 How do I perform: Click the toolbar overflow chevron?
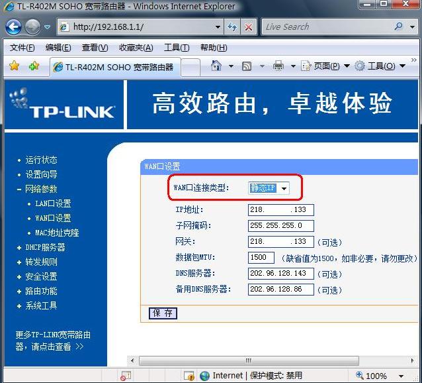(x=413, y=60)
